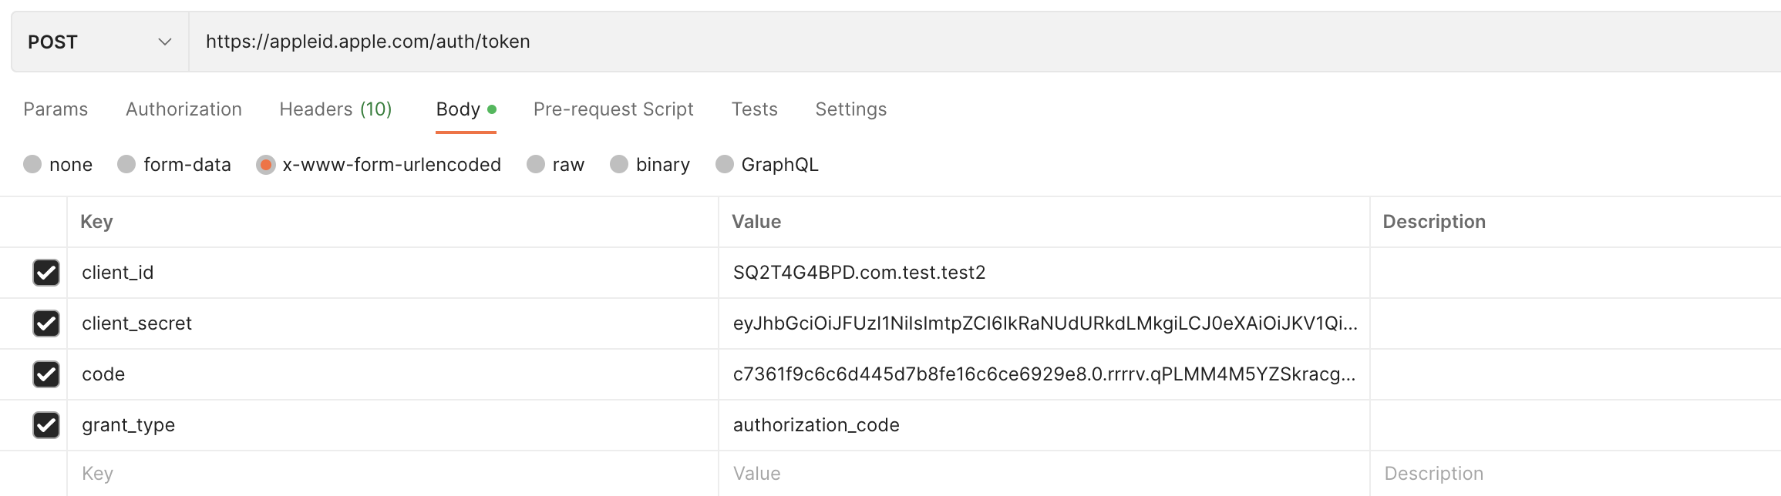
Task: Switch to the Tests tab
Action: [754, 109]
